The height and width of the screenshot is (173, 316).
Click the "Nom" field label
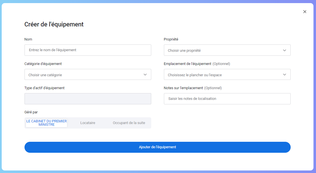pyautogui.click(x=28, y=39)
